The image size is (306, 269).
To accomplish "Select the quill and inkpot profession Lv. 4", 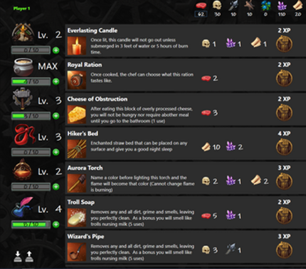I will coord(23,207).
